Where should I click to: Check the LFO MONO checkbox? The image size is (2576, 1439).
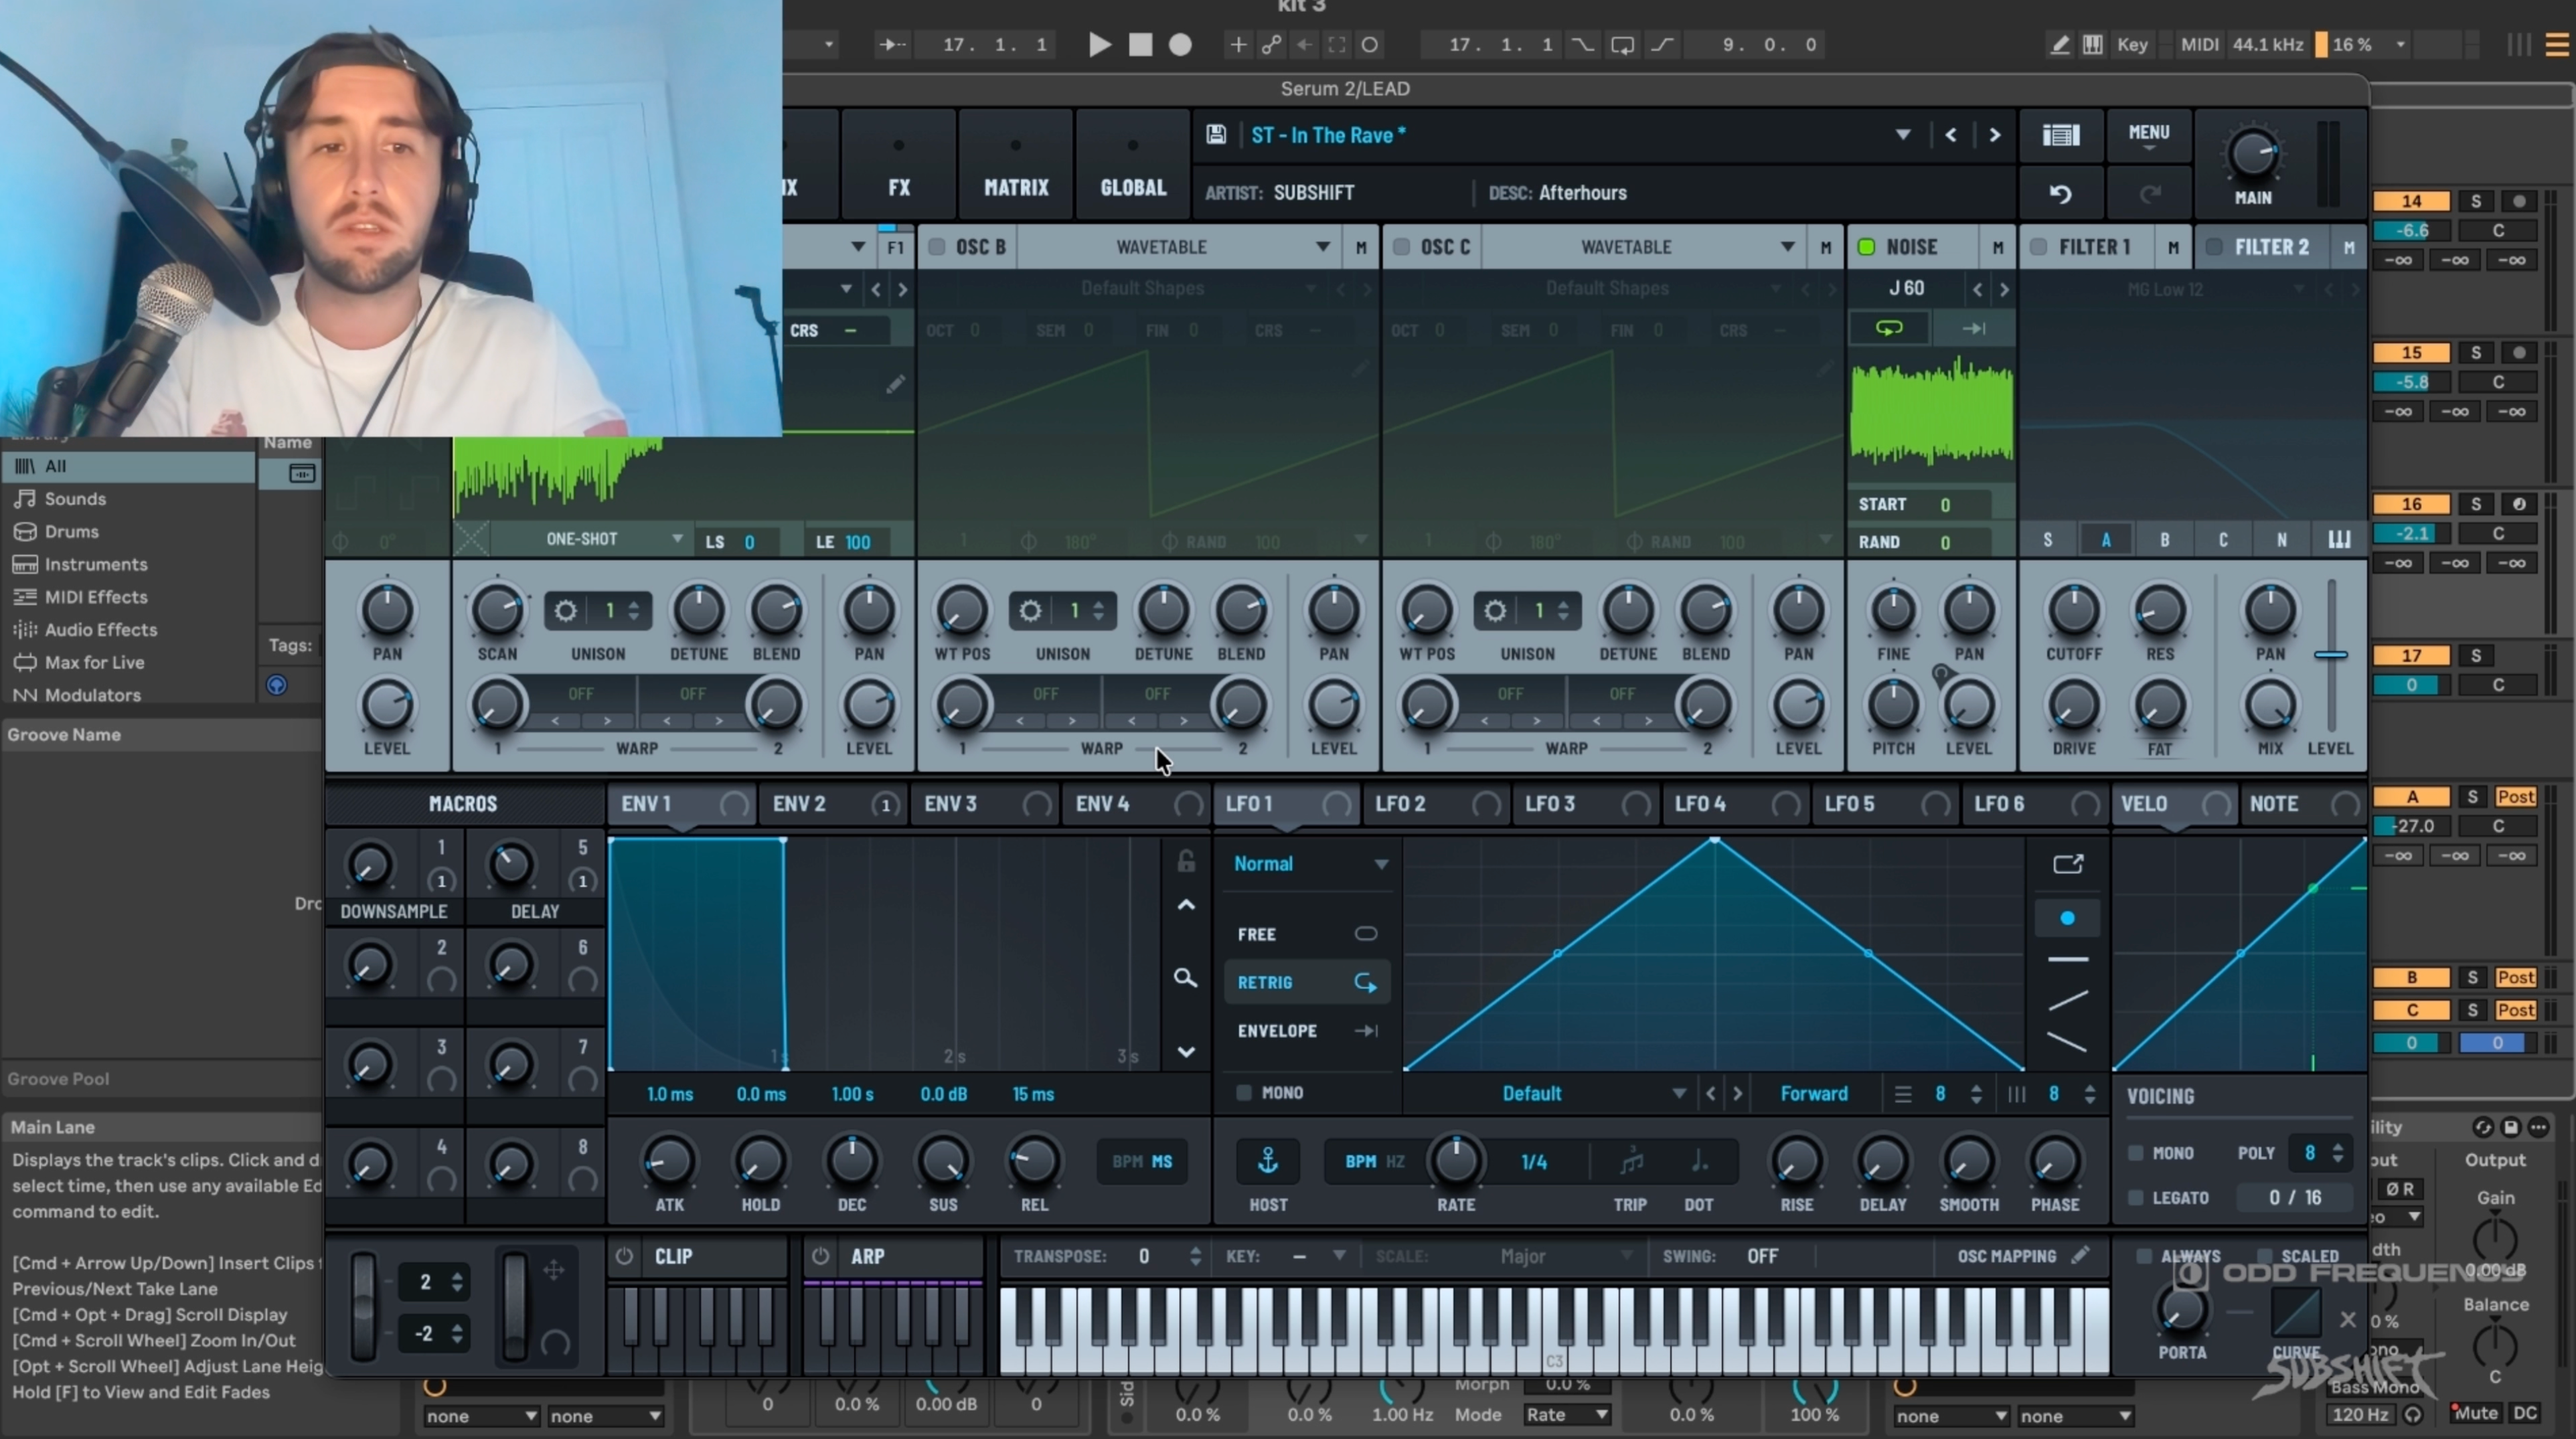(x=1244, y=1092)
